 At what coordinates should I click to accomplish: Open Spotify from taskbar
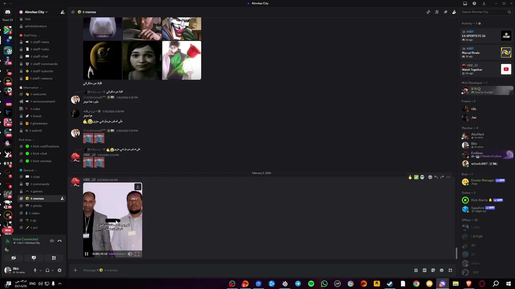[311, 284]
